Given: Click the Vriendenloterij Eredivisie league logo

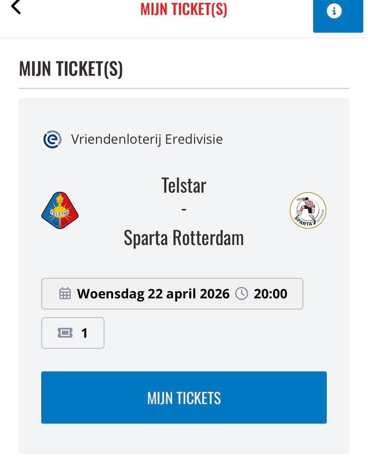Looking at the screenshot, I should (51, 139).
